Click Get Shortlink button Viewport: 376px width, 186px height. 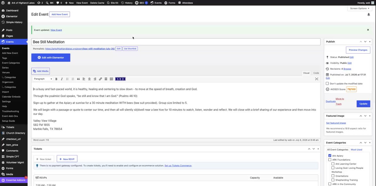coord(130,49)
